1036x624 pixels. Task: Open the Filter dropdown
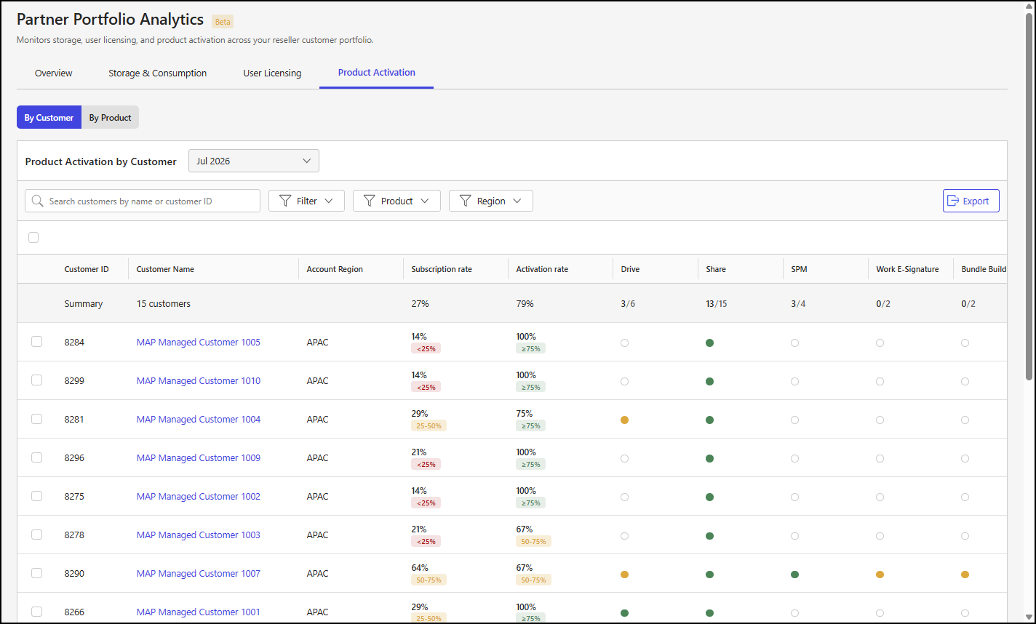click(306, 201)
